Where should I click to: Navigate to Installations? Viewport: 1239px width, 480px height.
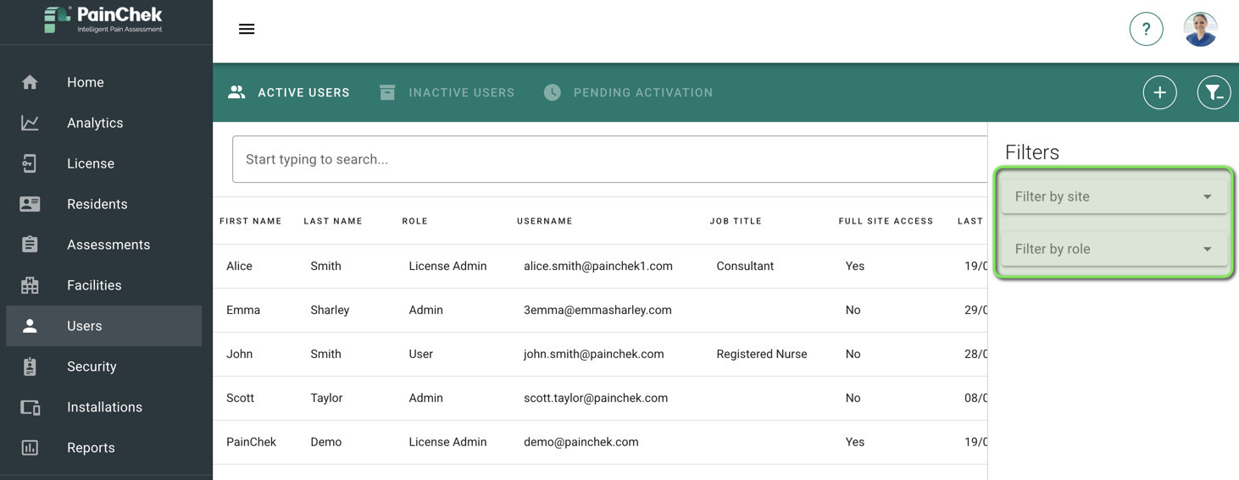103,407
